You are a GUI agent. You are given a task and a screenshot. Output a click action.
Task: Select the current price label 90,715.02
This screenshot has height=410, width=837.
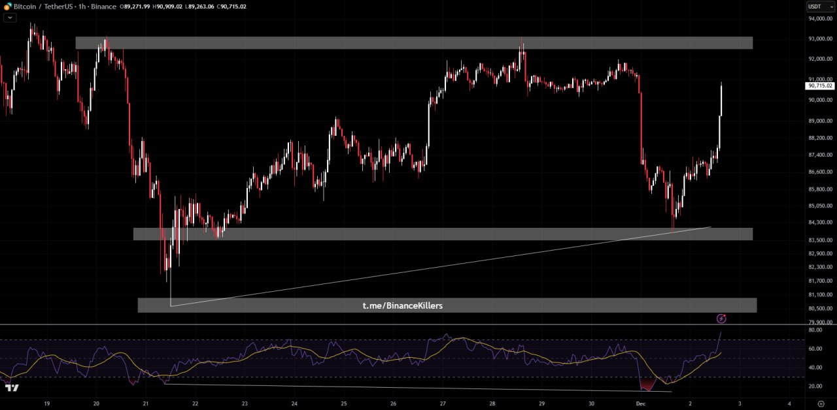819,86
